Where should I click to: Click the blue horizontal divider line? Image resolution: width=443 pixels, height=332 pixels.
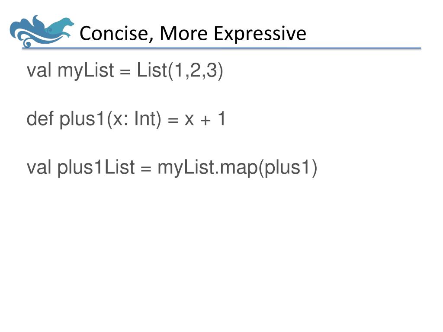click(221, 48)
